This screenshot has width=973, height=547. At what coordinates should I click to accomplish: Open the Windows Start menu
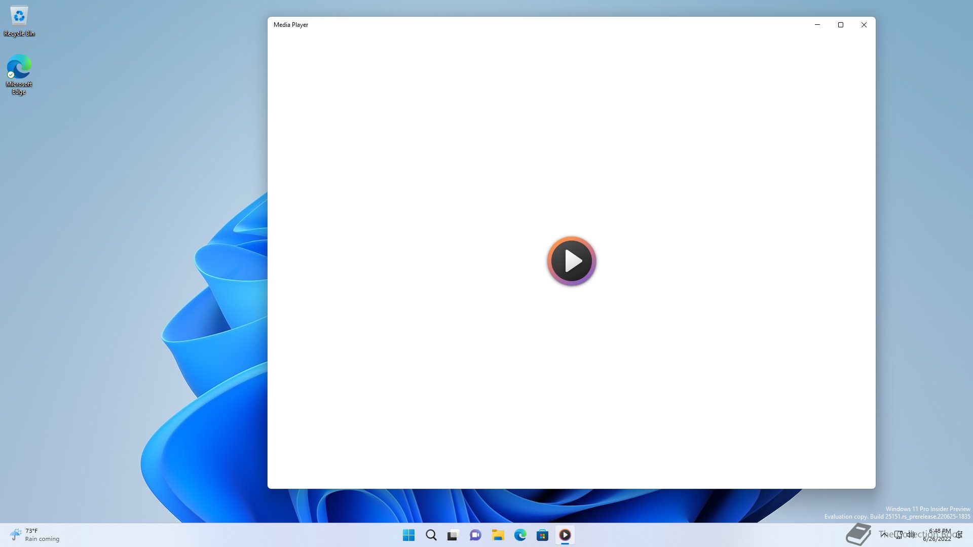(408, 535)
